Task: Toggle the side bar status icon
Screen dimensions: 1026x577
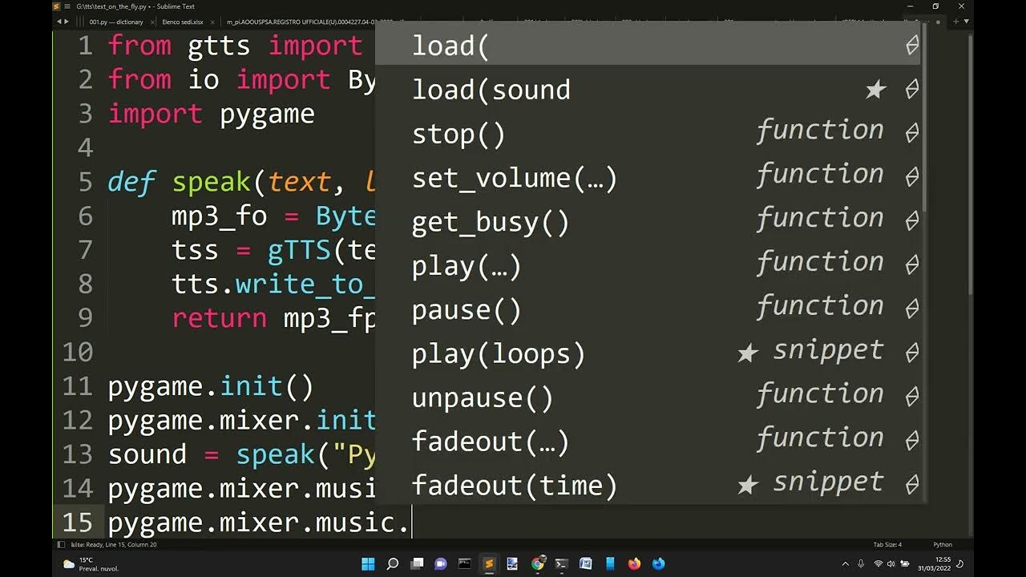Action: (x=61, y=544)
